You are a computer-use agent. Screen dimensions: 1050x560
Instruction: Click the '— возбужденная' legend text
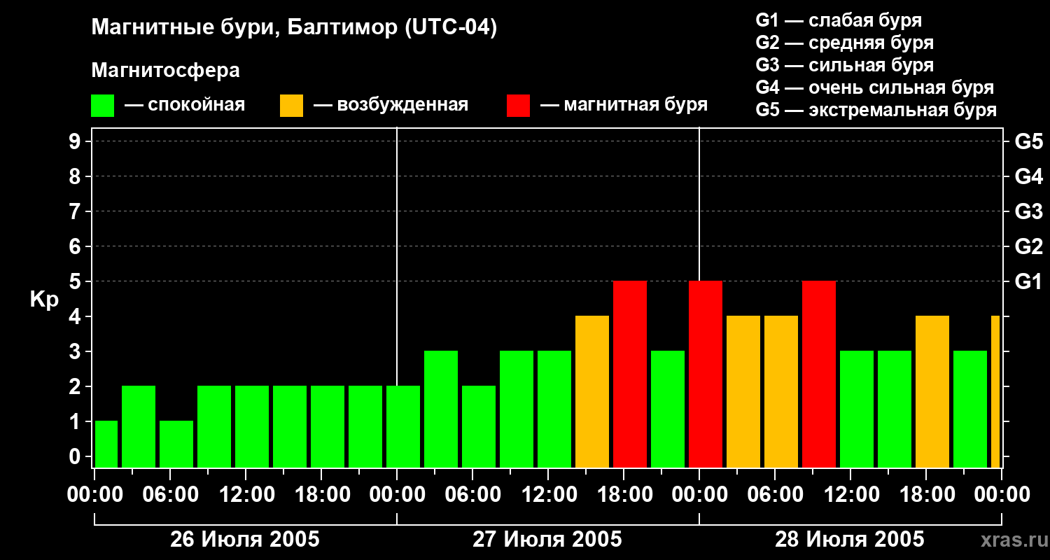pyautogui.click(x=391, y=105)
